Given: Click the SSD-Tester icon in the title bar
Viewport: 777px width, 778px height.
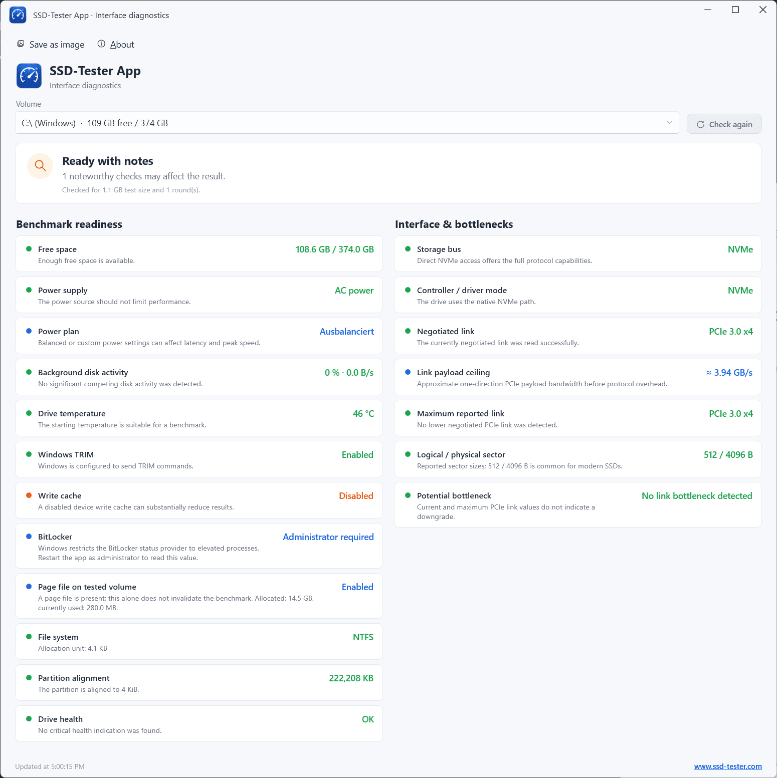Looking at the screenshot, I should 18,15.
